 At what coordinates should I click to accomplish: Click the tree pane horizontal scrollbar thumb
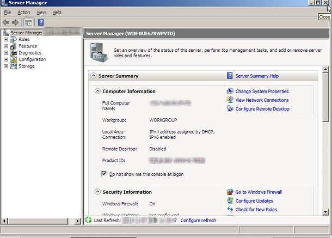point(38,221)
